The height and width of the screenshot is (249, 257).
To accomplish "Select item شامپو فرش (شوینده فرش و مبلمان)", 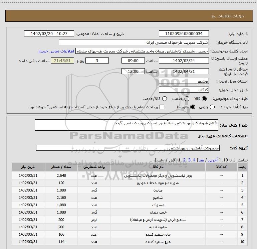I will [x=158, y=220].
